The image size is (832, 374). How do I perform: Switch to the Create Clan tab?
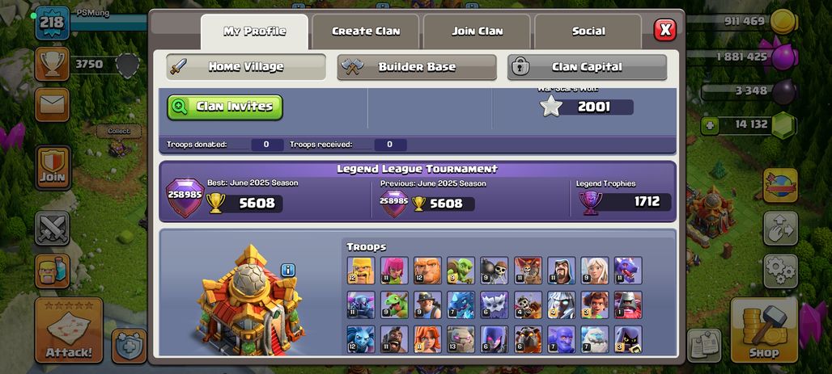click(366, 32)
